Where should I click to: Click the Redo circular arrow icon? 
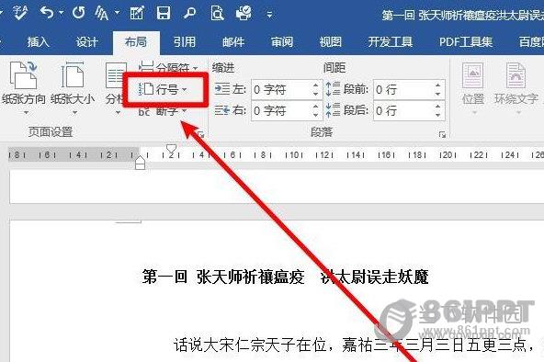(x=79, y=13)
